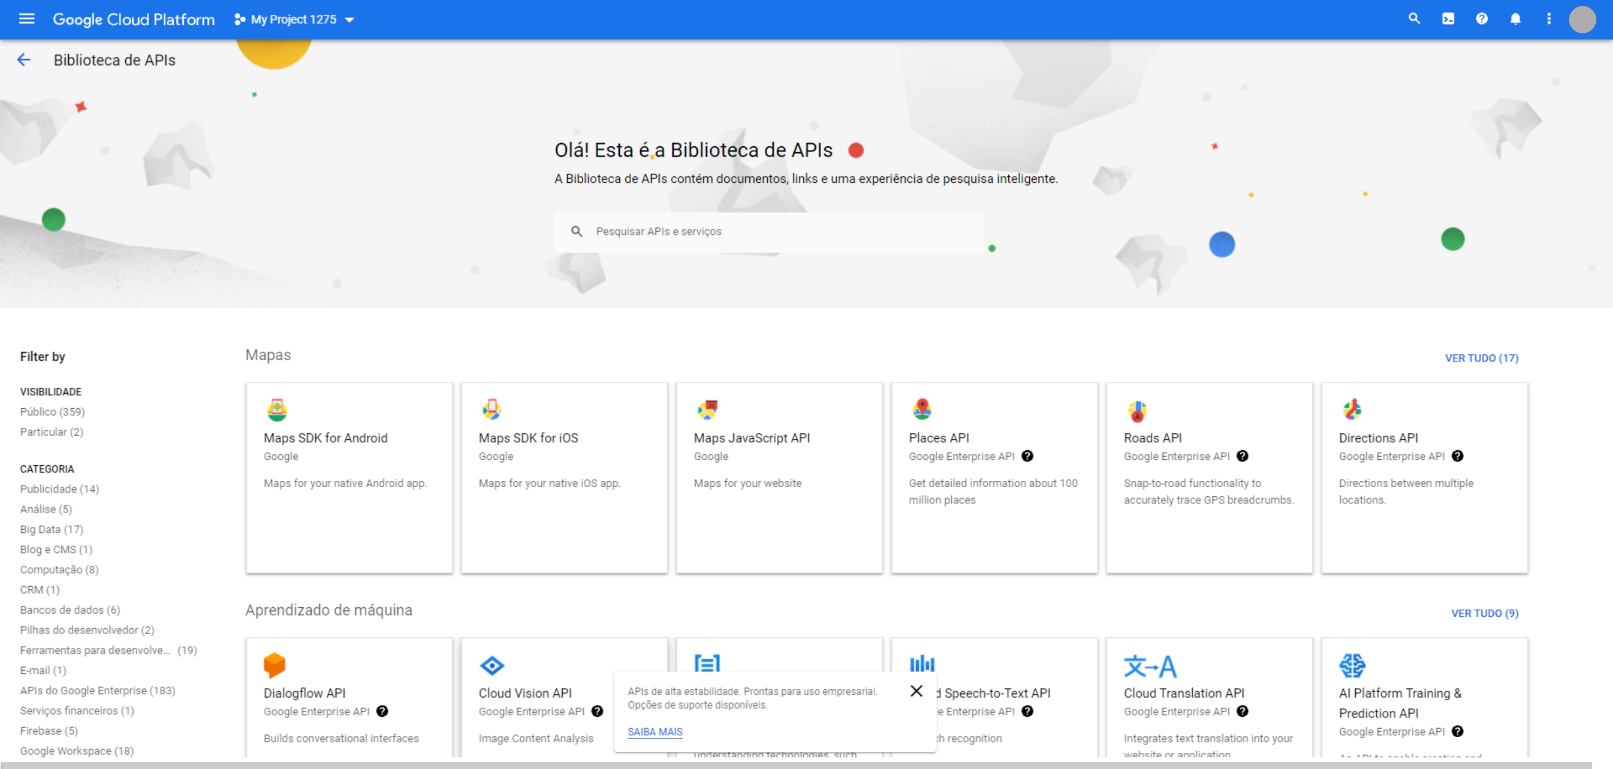Filter by Firebase (5) category
The width and height of the screenshot is (1613, 769).
(x=49, y=731)
